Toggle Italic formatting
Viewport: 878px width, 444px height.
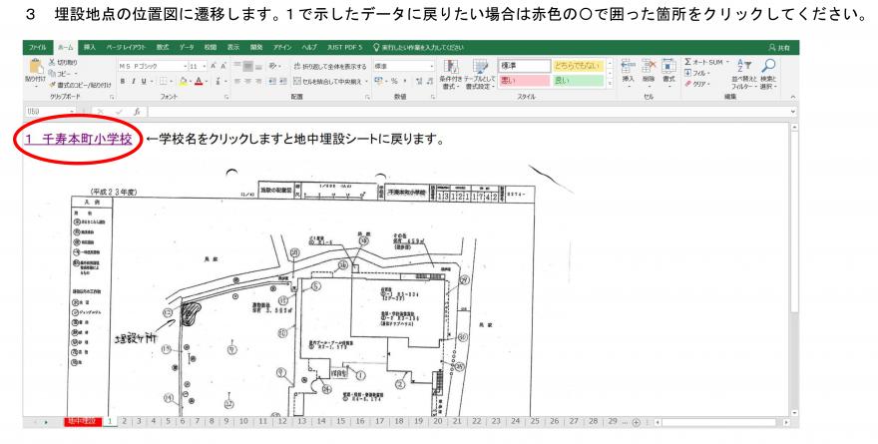coord(135,80)
